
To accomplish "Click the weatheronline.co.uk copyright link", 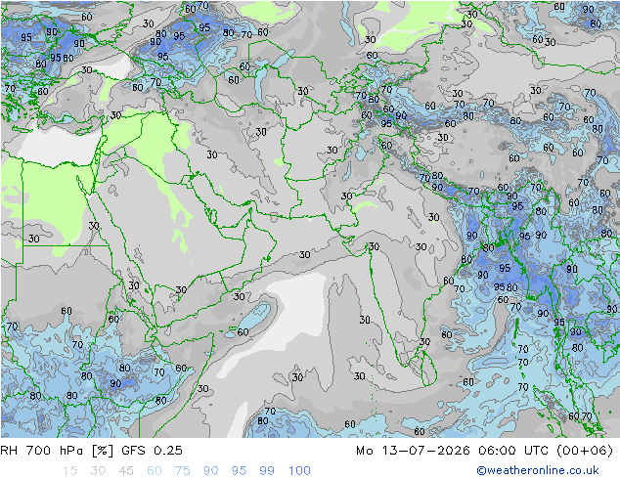I will (x=537, y=470).
